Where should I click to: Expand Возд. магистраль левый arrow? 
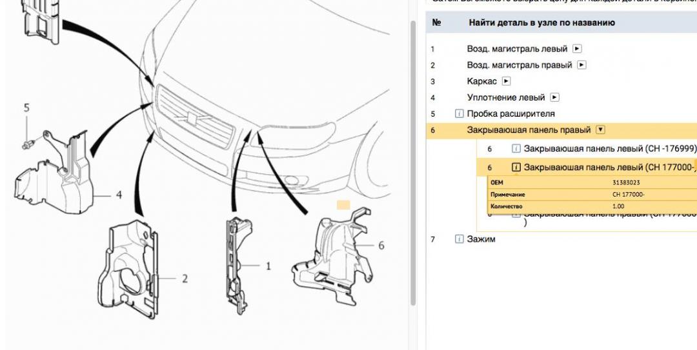[x=578, y=49]
